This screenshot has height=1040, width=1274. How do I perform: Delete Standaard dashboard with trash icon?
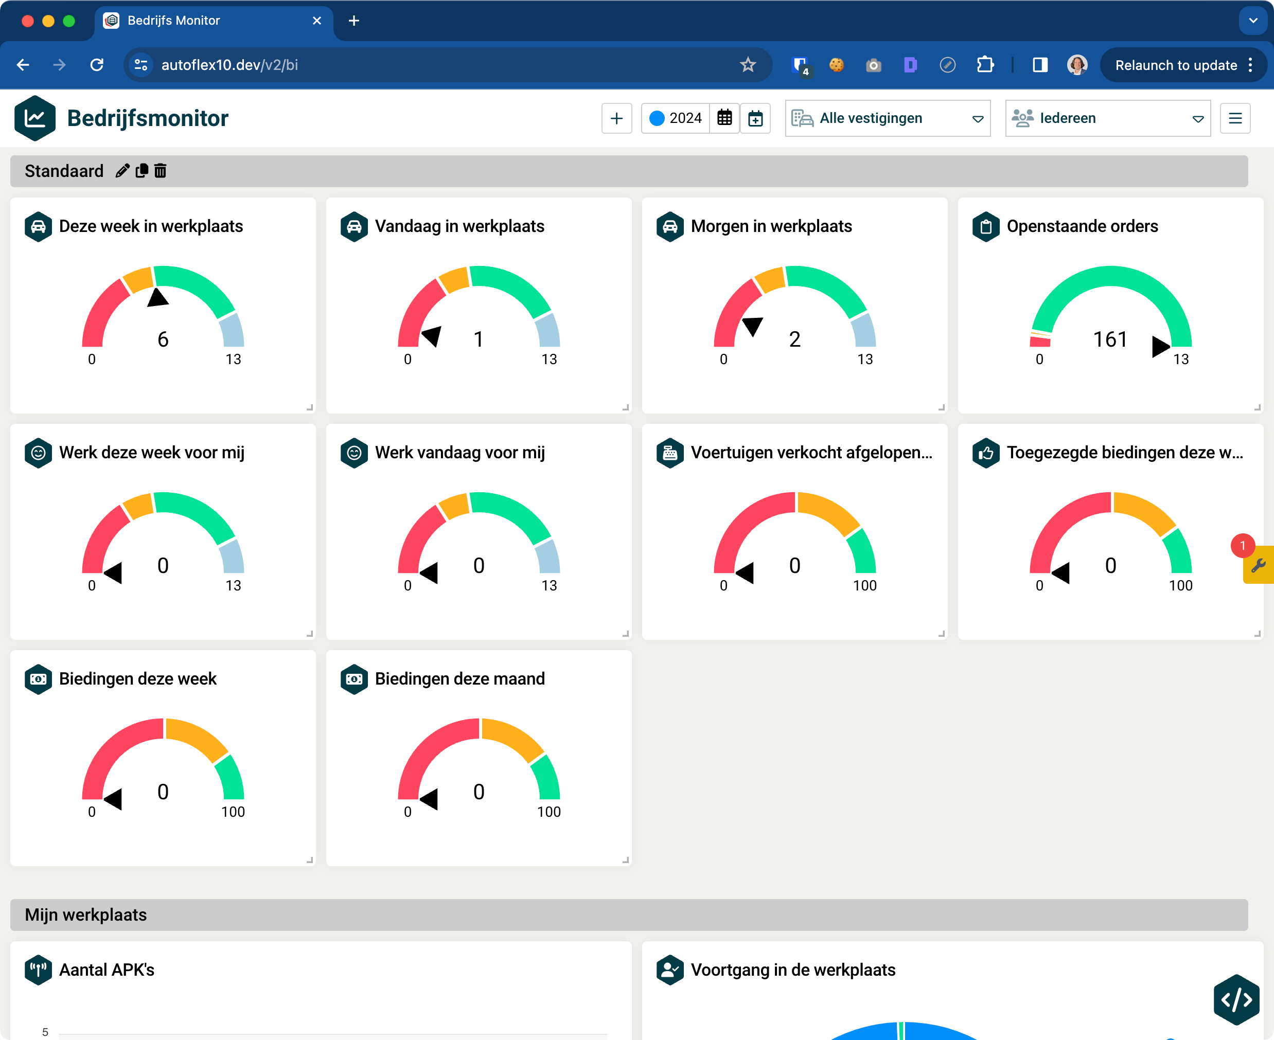click(161, 171)
